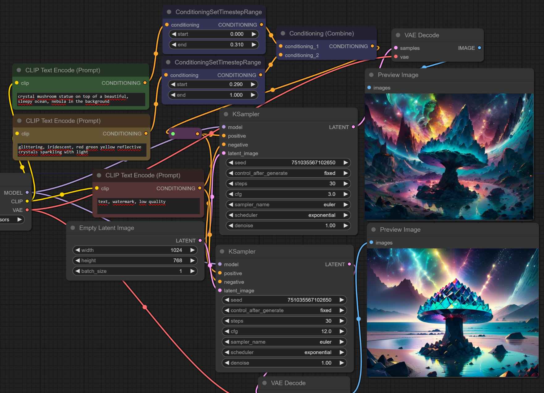544x393 pixels.
Task: Open the sampler_name selector in the cfg 12.0 KSampler
Action: coord(284,342)
